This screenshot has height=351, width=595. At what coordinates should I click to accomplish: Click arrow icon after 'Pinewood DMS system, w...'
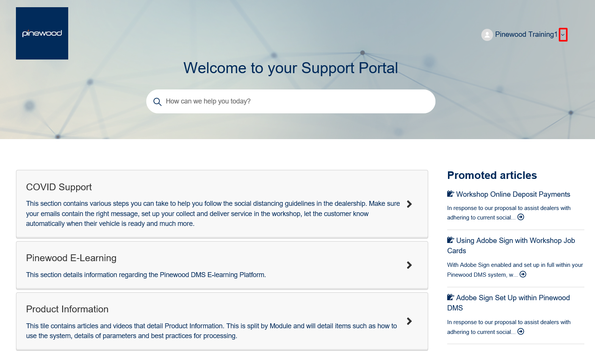(523, 274)
